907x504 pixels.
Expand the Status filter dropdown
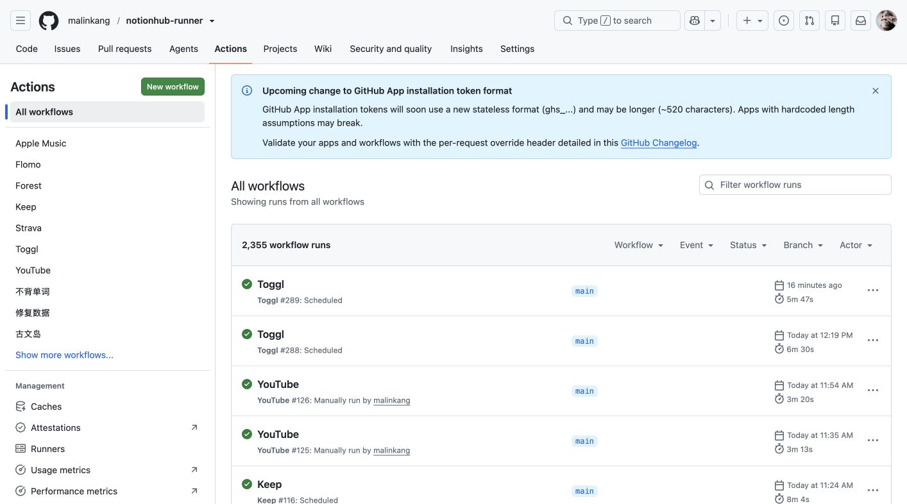[x=749, y=245]
